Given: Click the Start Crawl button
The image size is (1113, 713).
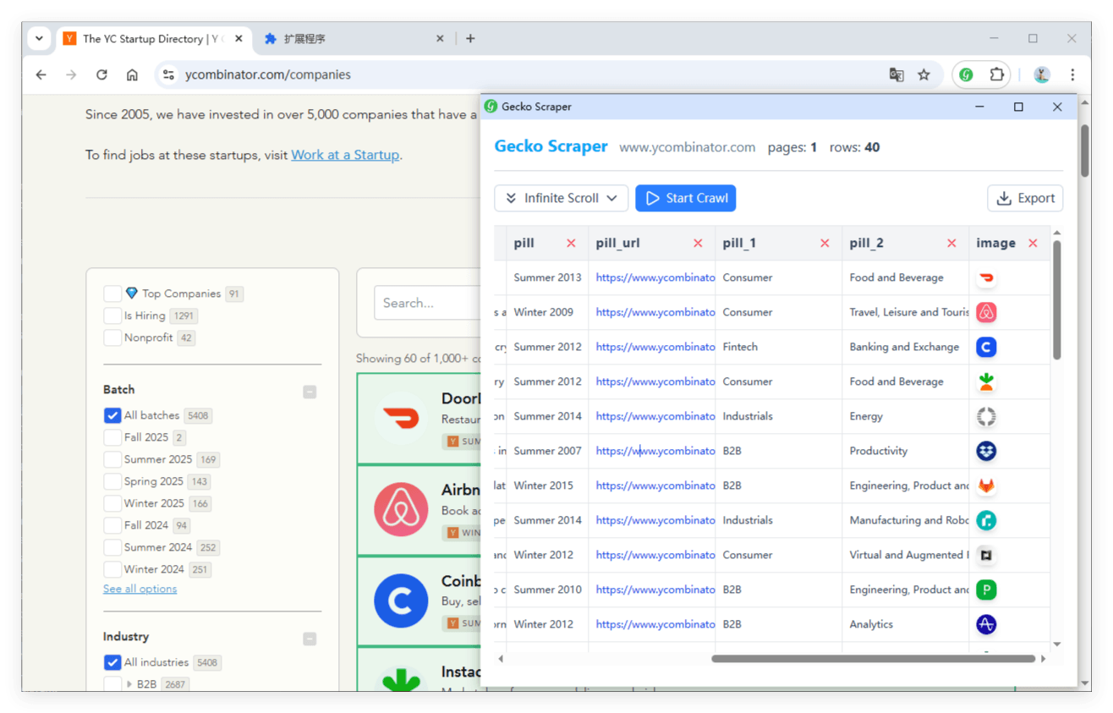Looking at the screenshot, I should [x=686, y=198].
